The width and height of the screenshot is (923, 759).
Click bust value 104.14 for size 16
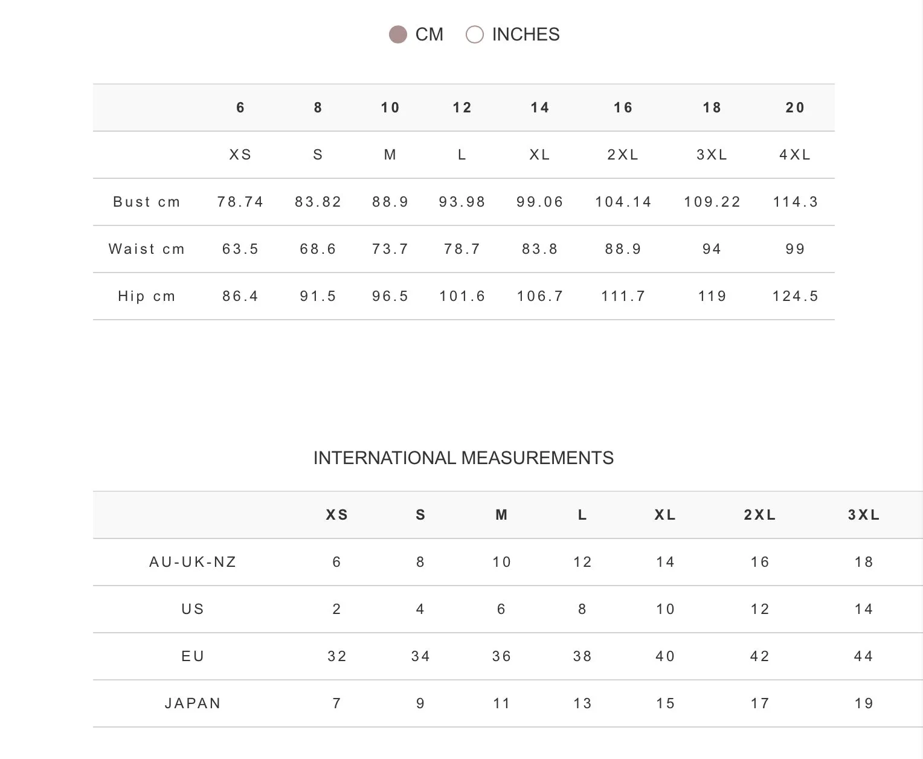click(623, 202)
